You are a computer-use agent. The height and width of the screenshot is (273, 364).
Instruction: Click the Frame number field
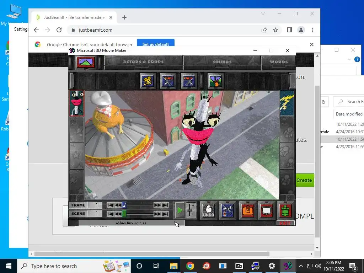click(95, 205)
